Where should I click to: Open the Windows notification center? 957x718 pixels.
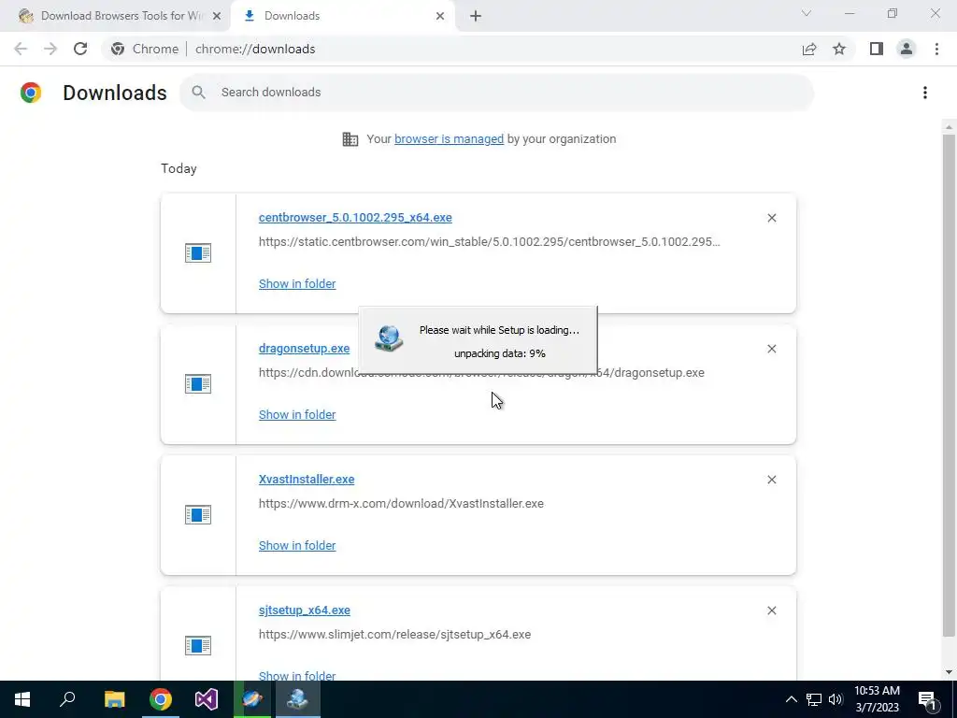point(927,699)
